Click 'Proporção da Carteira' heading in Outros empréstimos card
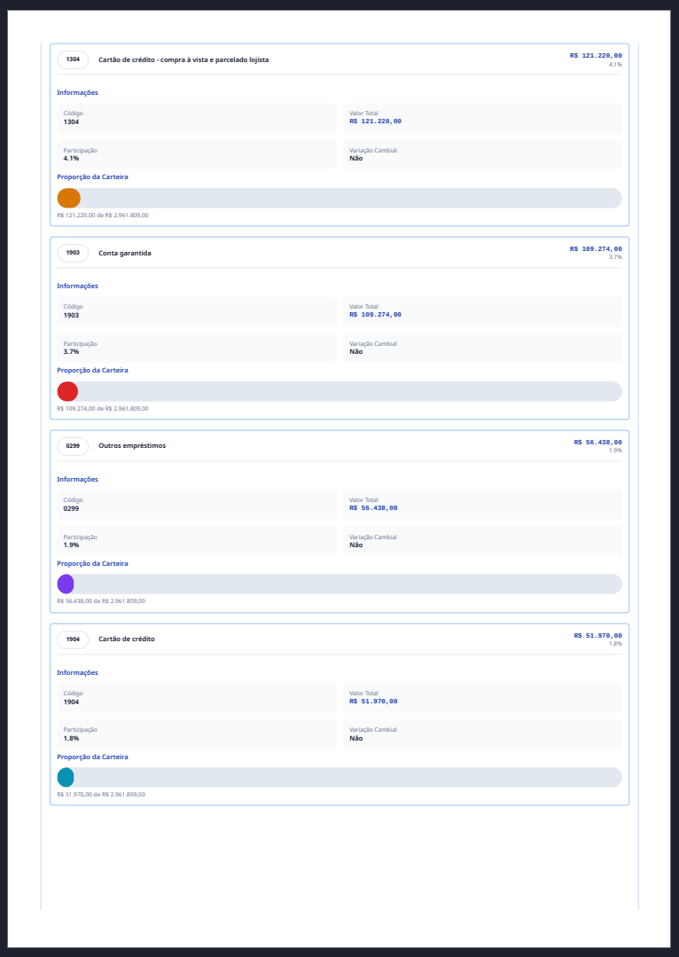679x957 pixels. tap(93, 564)
